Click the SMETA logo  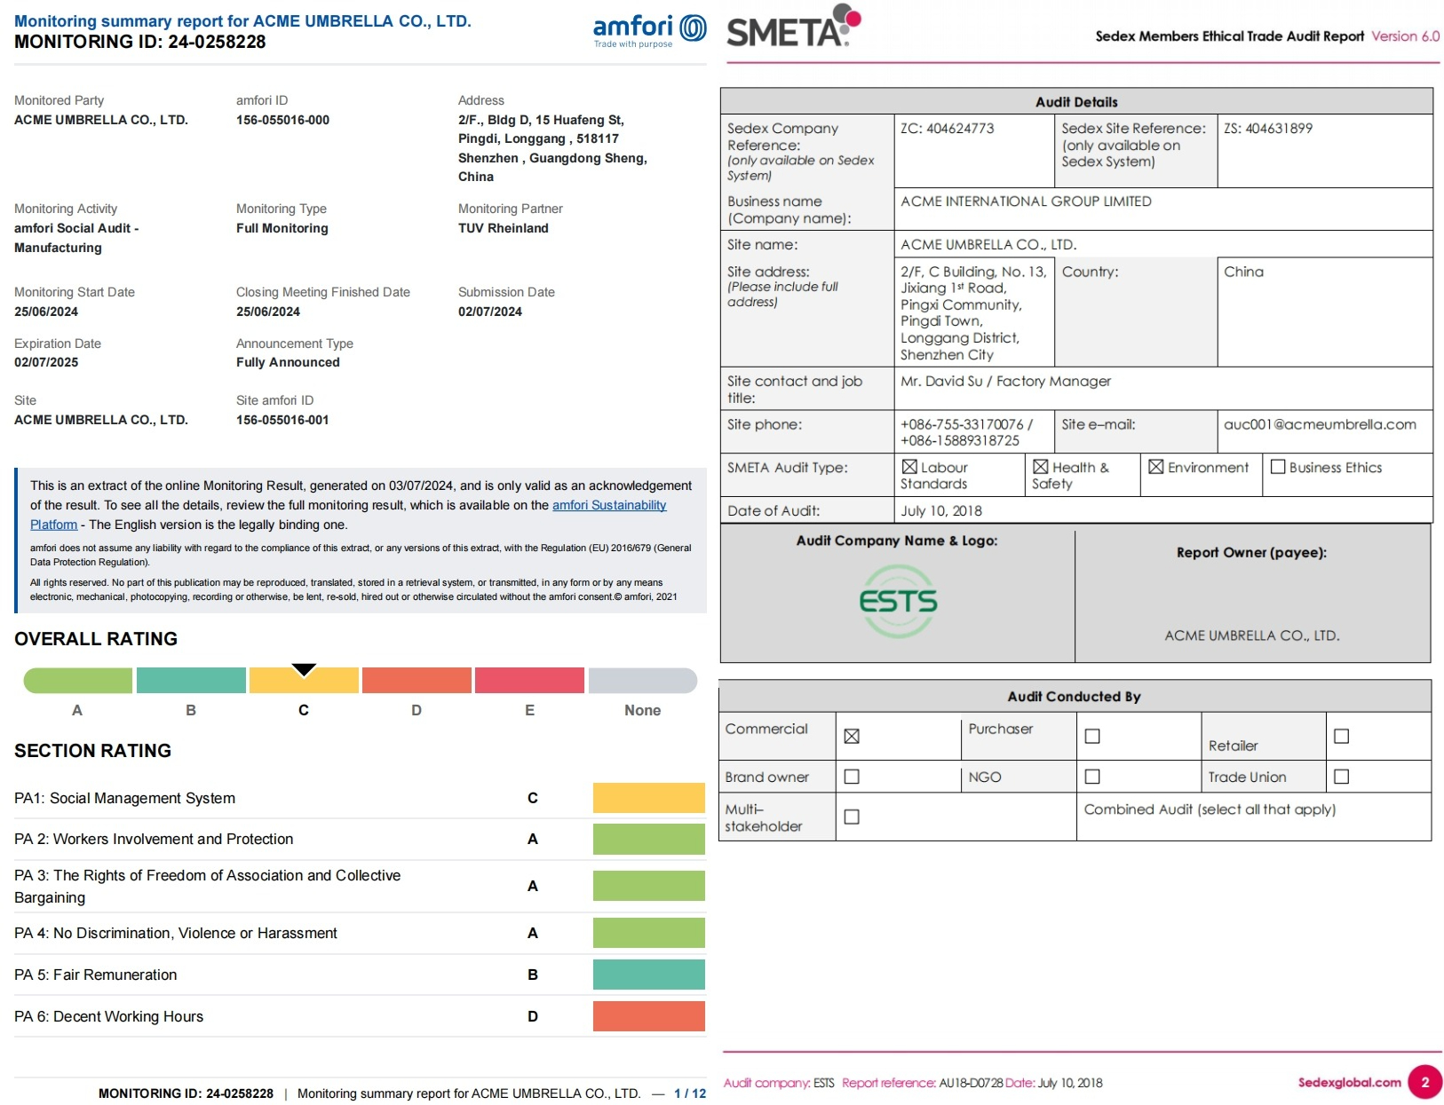click(793, 27)
